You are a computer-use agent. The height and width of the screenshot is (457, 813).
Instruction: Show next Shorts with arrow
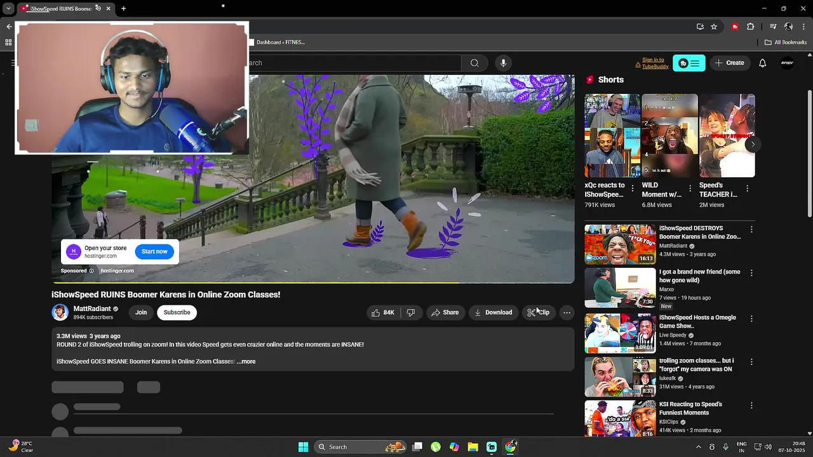pyautogui.click(x=753, y=144)
